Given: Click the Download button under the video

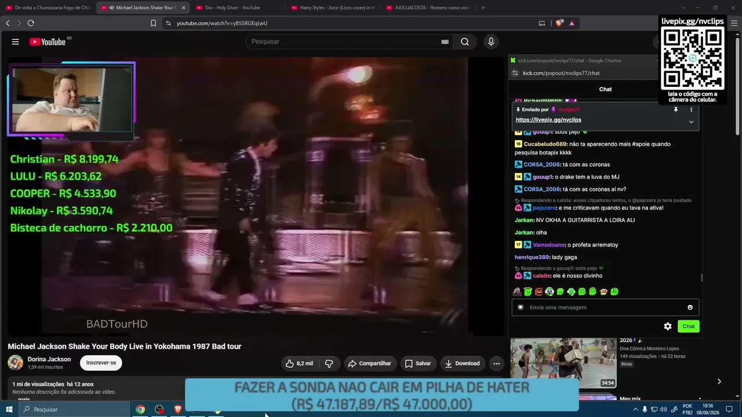Looking at the screenshot, I should 462,364.
